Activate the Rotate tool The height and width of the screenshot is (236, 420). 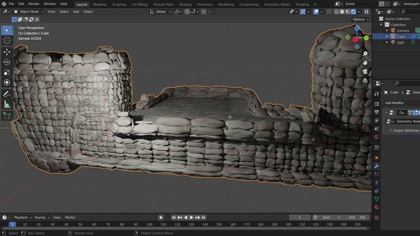[7, 62]
